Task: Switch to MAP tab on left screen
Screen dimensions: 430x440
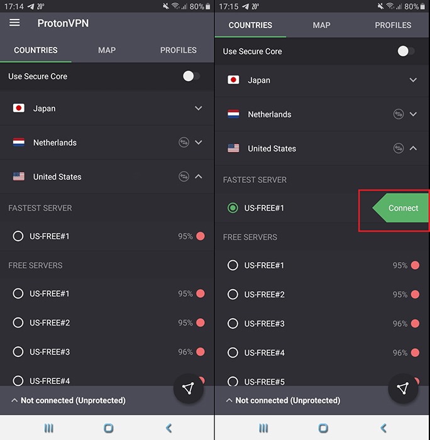Action: tap(107, 50)
